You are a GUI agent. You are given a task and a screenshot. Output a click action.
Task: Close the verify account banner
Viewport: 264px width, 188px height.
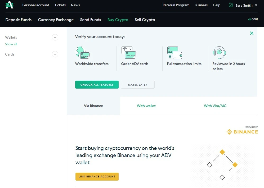click(x=252, y=33)
